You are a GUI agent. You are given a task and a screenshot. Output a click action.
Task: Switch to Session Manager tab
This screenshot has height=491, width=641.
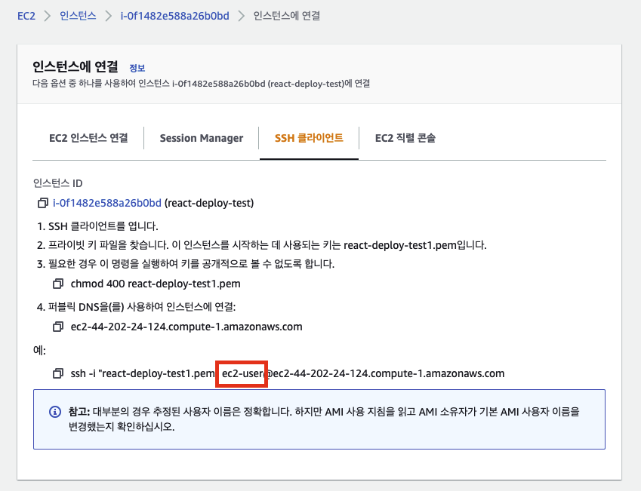[202, 138]
